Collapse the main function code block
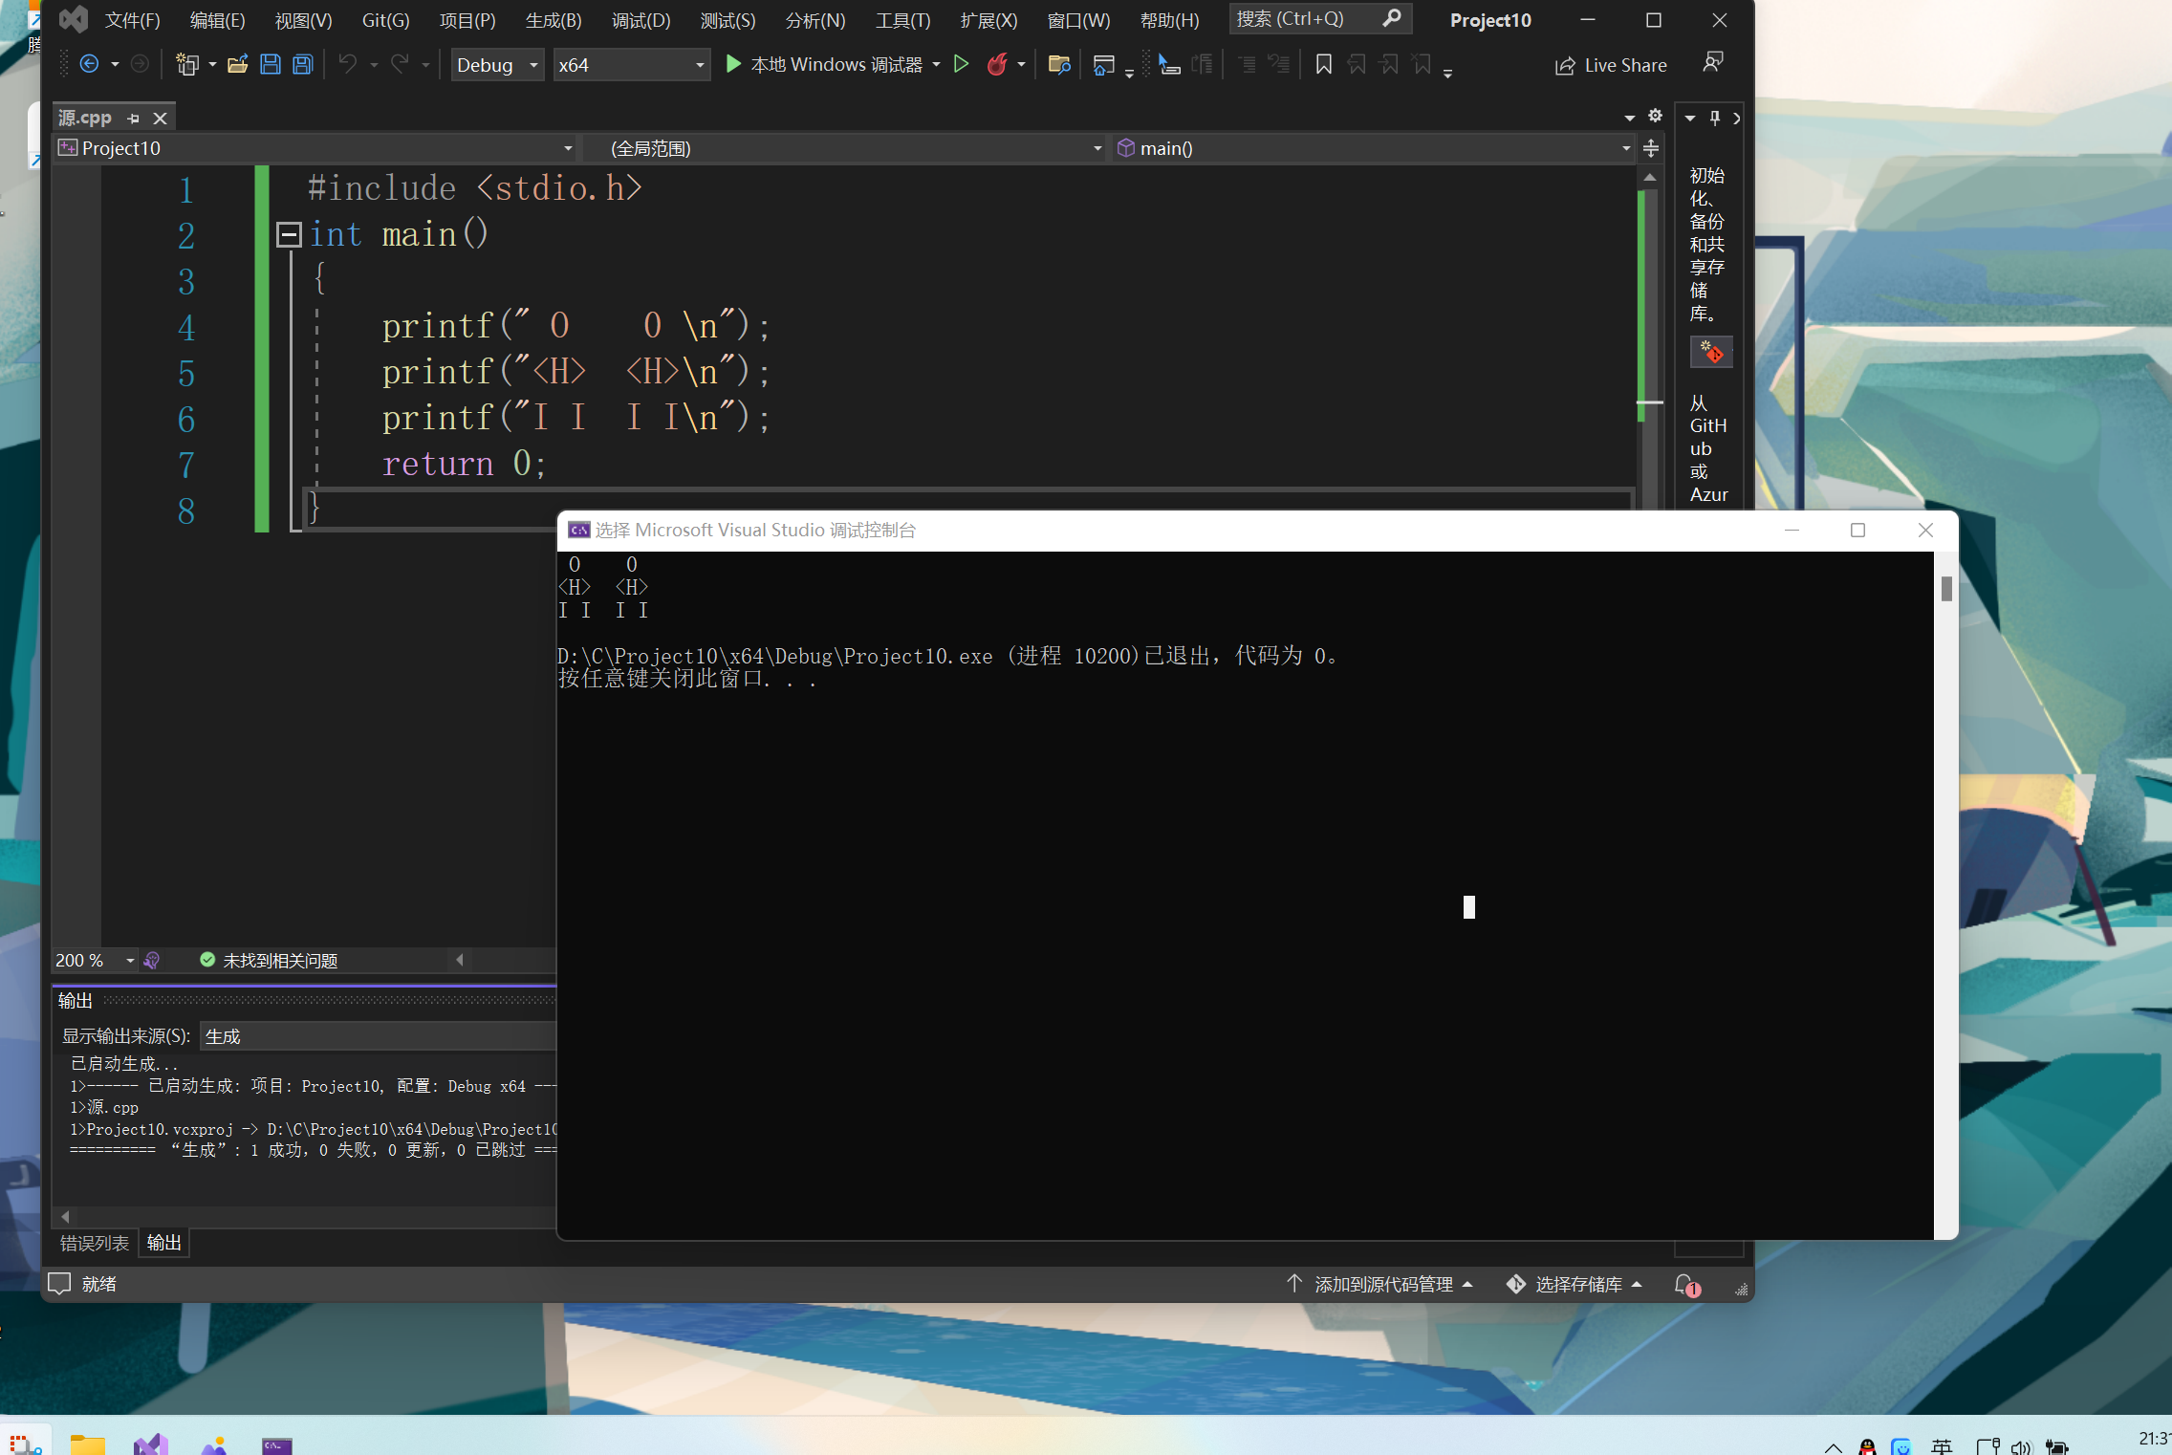 tap(289, 234)
